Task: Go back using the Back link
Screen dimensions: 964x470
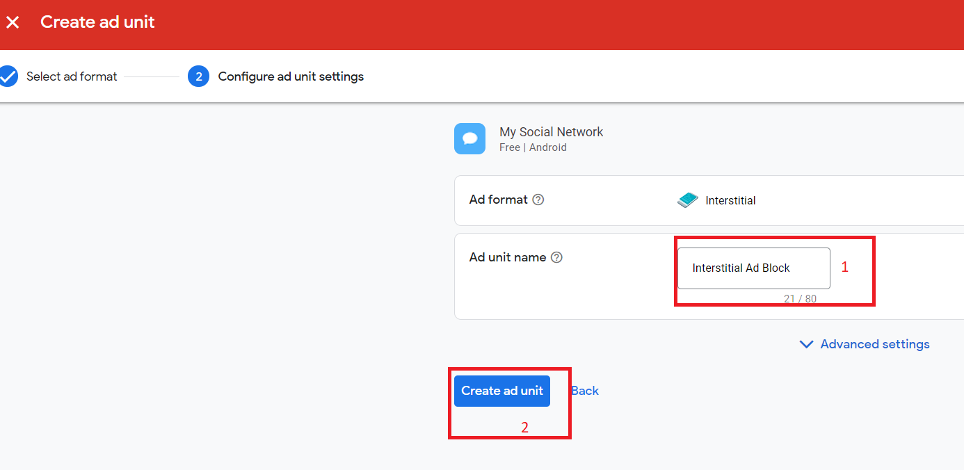Action: click(584, 391)
